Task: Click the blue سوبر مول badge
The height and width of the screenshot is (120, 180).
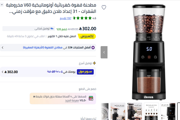Action: [85, 72]
